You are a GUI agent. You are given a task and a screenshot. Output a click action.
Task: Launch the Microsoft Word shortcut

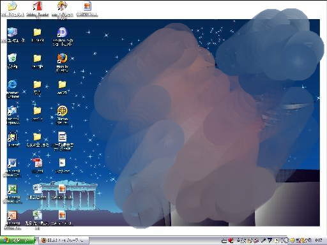click(x=12, y=163)
